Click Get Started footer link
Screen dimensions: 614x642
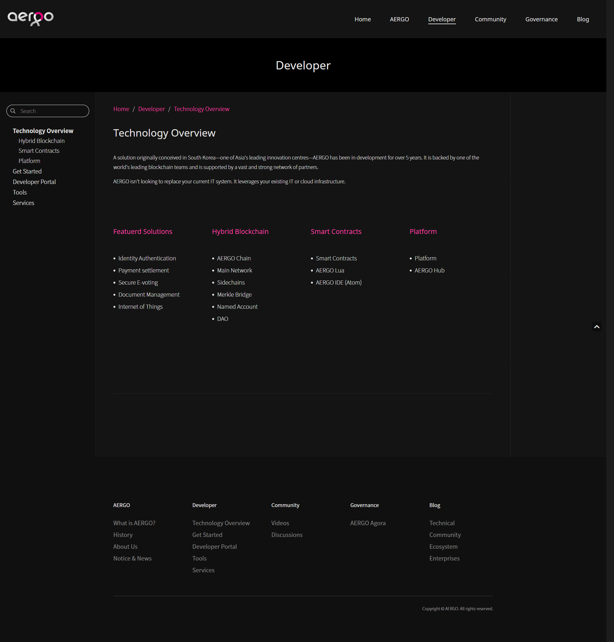pos(207,535)
